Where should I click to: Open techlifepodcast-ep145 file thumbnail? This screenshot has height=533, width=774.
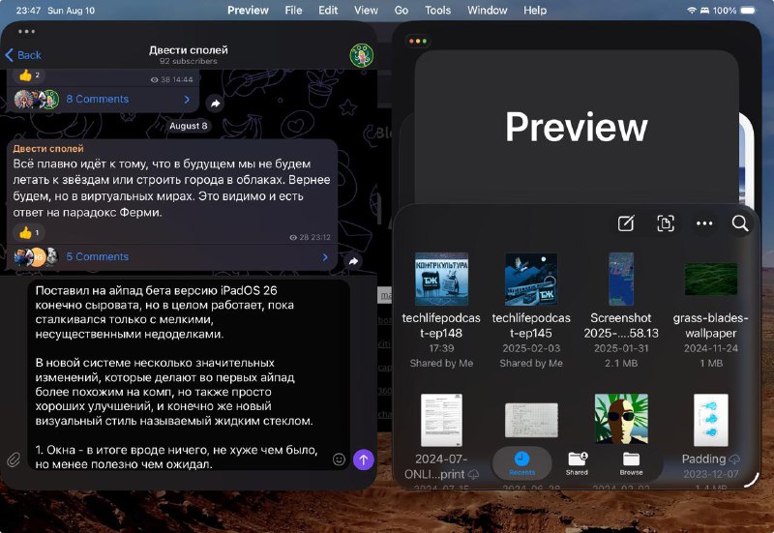[531, 279]
